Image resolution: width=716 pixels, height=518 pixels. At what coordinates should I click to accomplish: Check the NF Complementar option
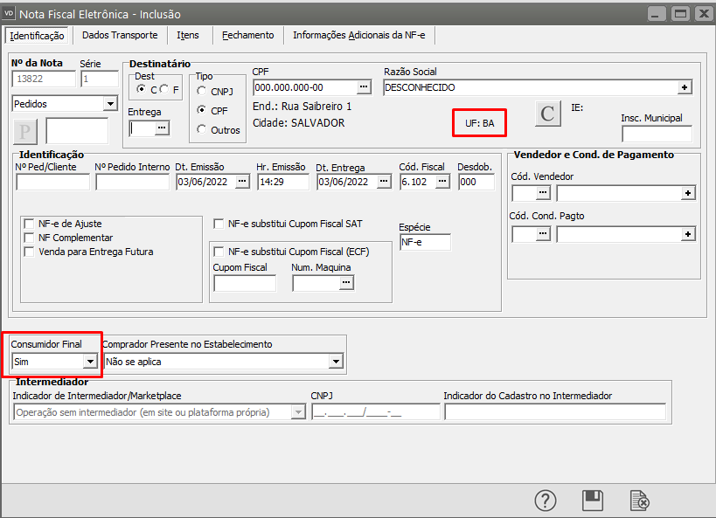[x=31, y=238]
